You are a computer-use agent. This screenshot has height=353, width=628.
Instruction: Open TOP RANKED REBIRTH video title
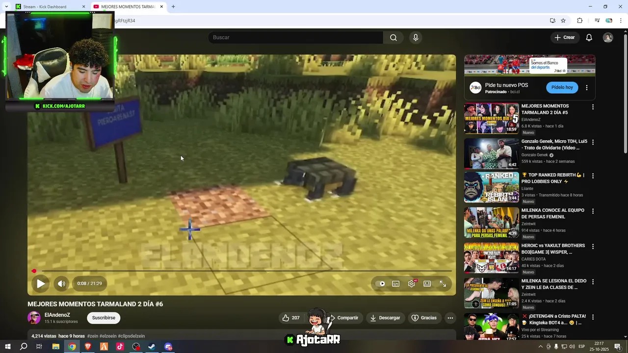[553, 178]
